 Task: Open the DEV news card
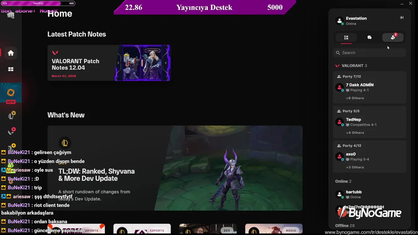[x=208, y=229]
